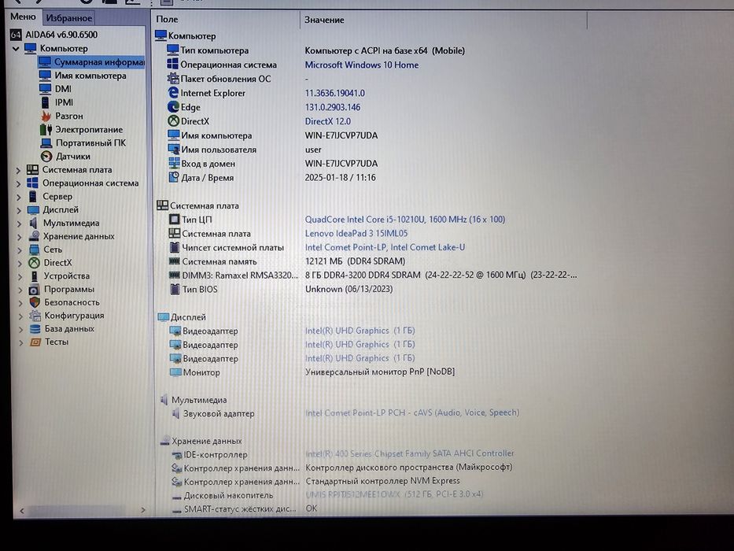Viewport: 734px width, 551px height.
Task: Click the База данных sidebar icon
Action: coord(35,328)
